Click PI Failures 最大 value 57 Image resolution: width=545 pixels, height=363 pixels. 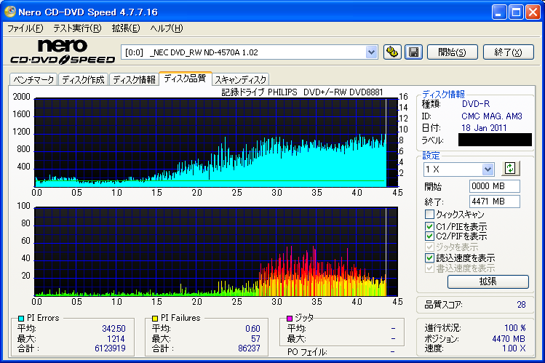tap(255, 339)
